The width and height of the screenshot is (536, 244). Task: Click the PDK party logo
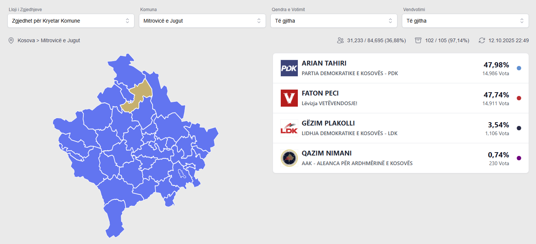point(289,68)
